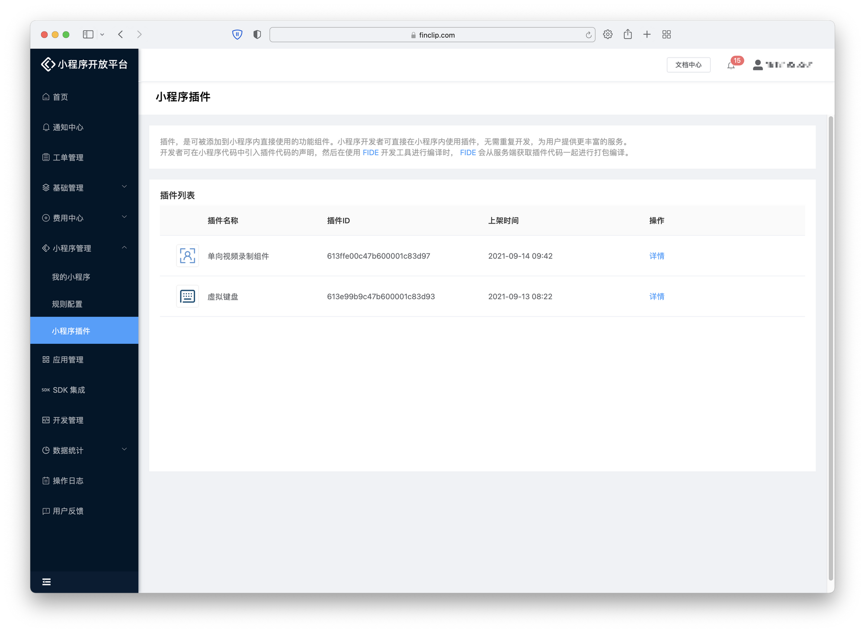Viewport: 865px width, 633px height.
Task: Click the user account avatar icon
Action: (757, 65)
